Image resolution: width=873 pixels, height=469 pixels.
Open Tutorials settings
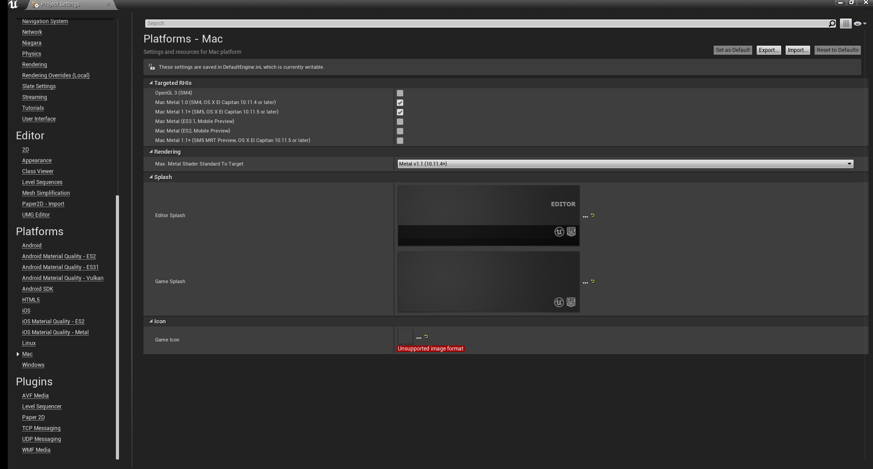33,108
